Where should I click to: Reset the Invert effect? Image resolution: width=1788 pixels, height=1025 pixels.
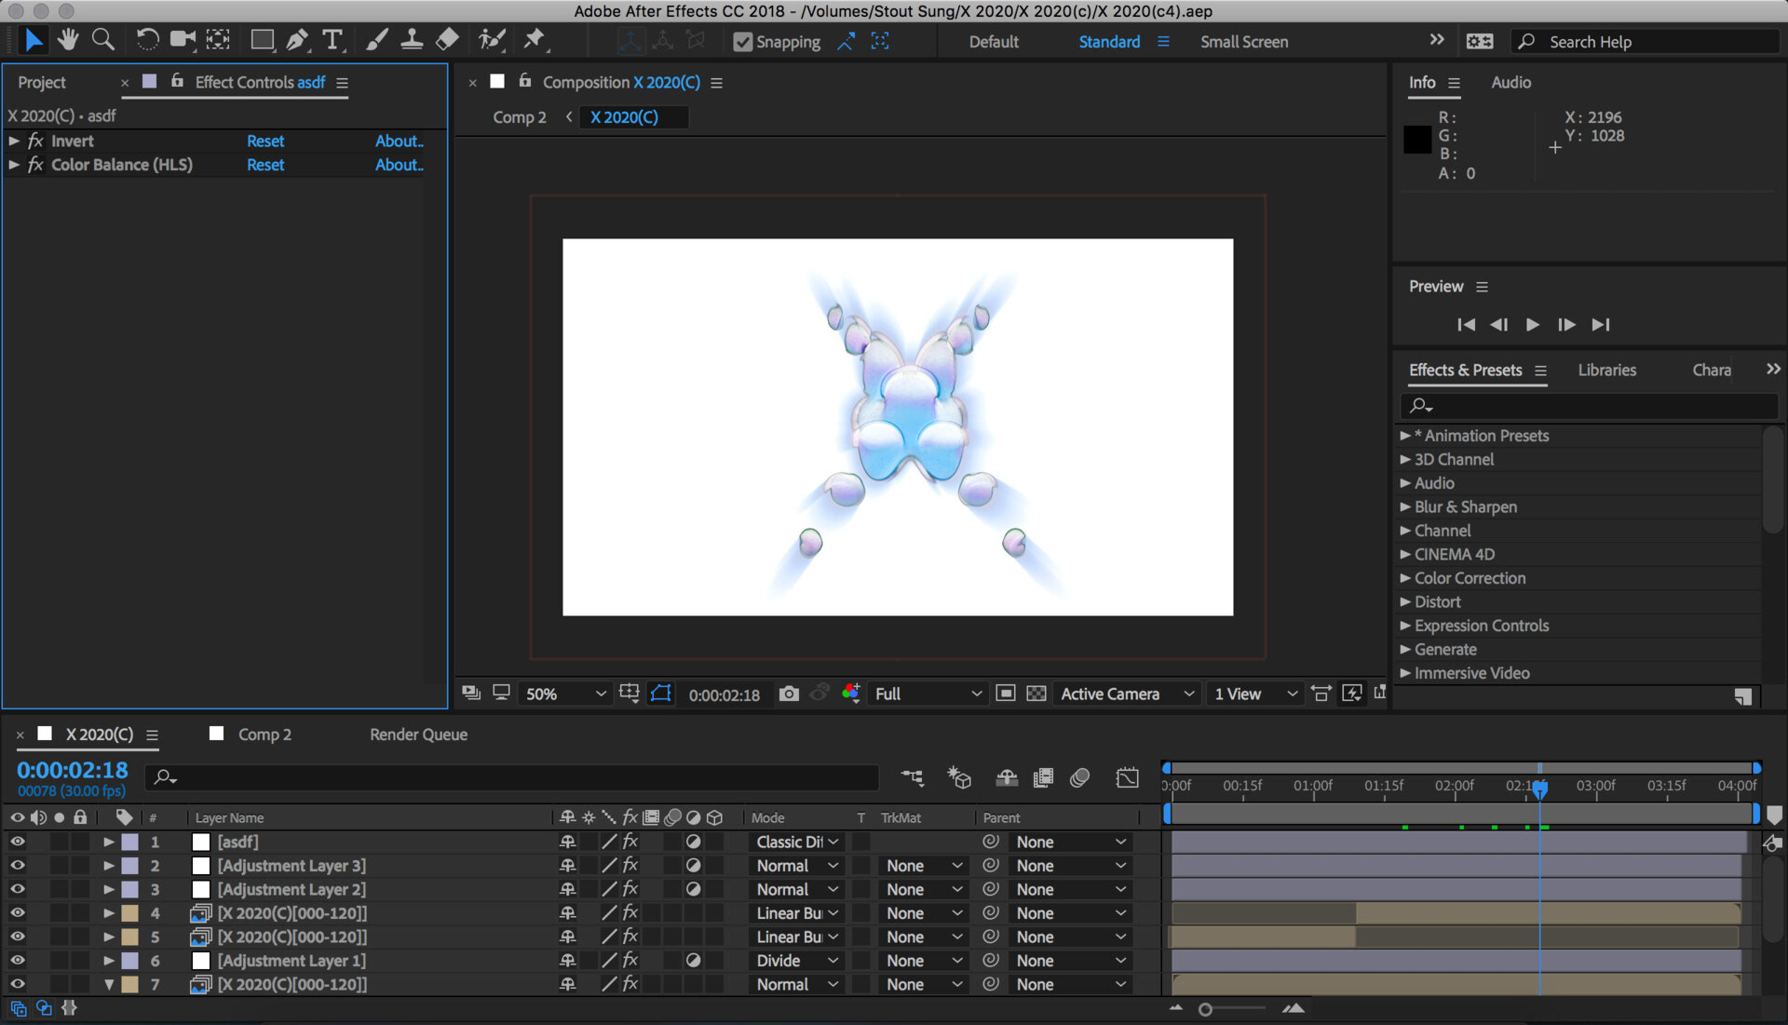pos(265,141)
